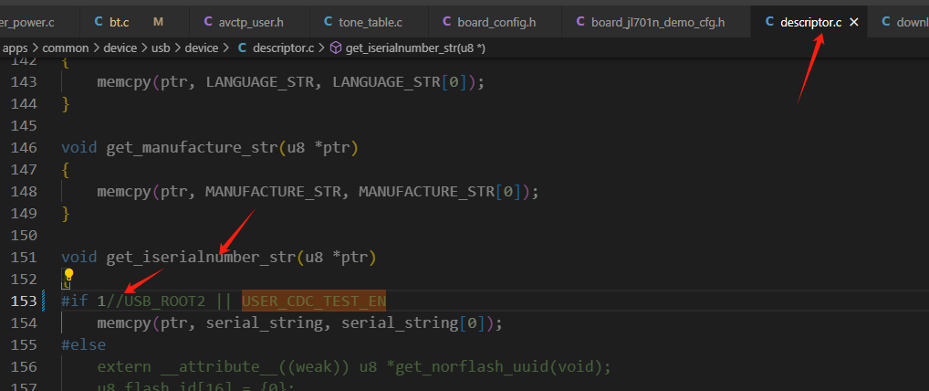Screen dimensions: 929x391
Task: Click LANGUAGE_STR[0] on line 143
Action: (402, 81)
